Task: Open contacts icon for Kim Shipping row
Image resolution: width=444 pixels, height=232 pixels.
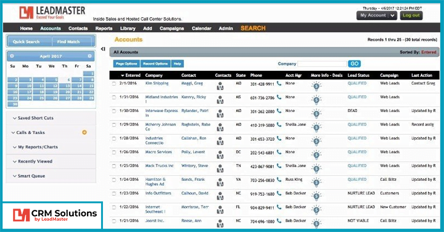Action: coord(220,86)
